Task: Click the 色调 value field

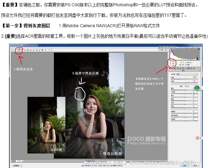Action: point(195,81)
